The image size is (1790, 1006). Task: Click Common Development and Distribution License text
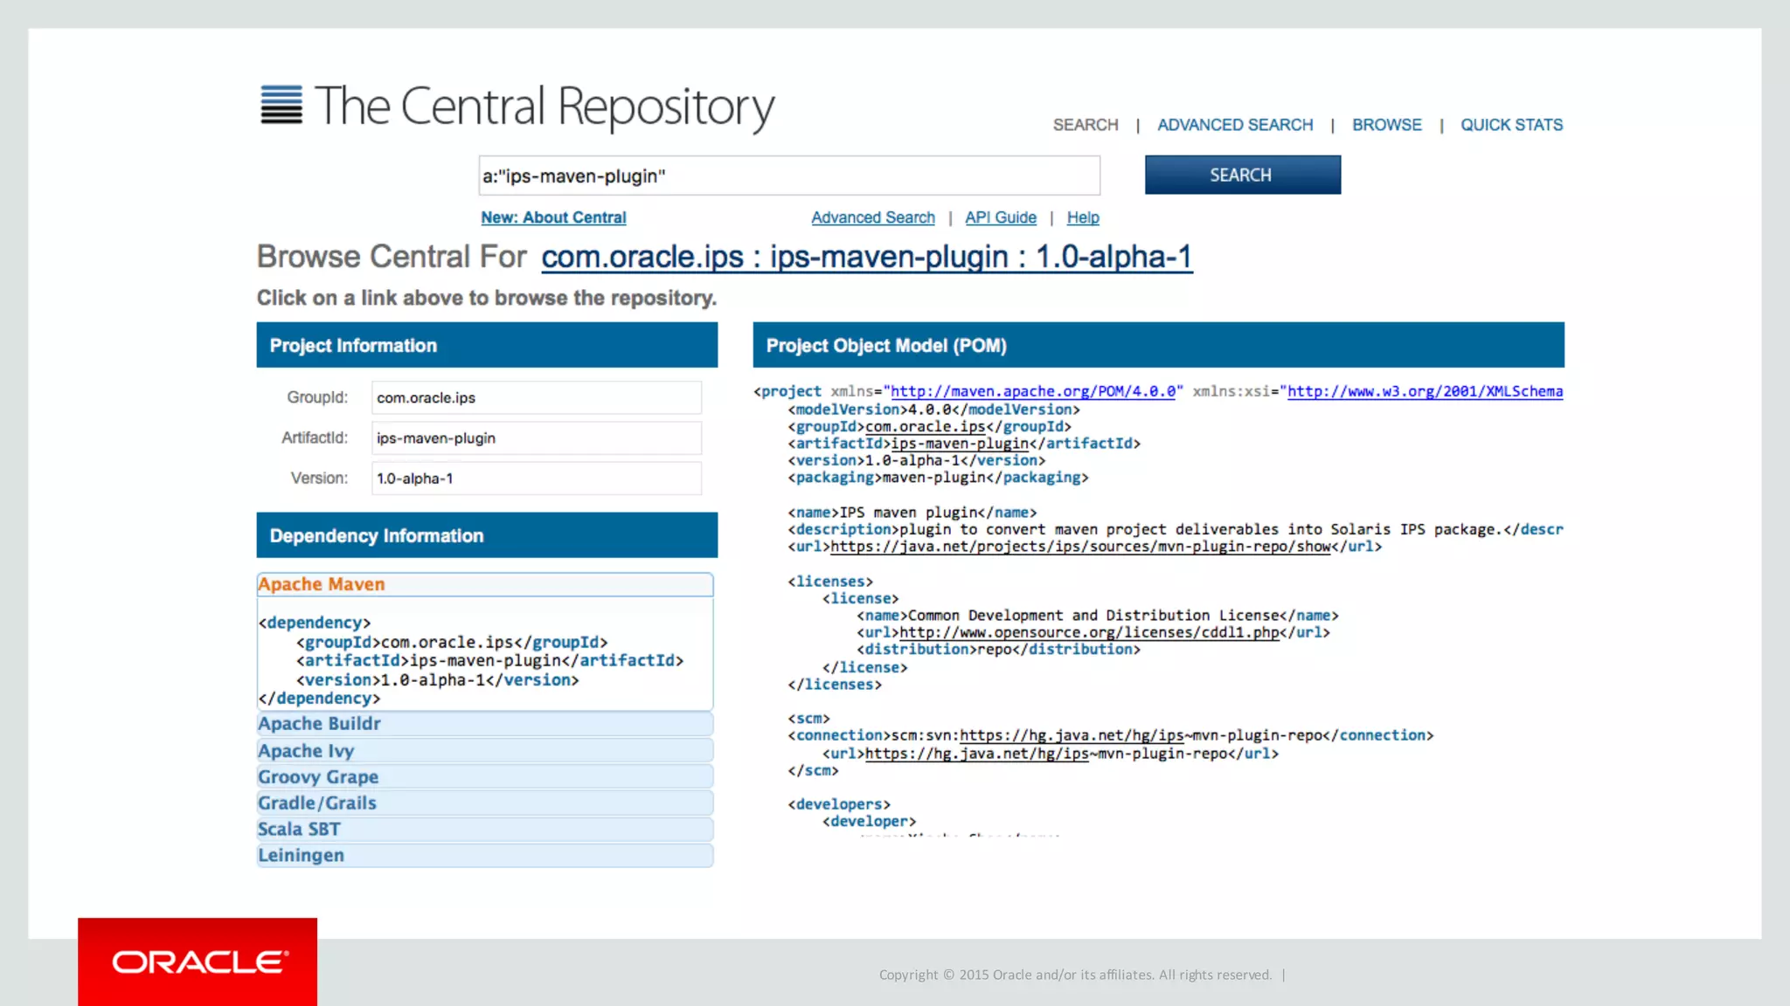pyautogui.click(x=1093, y=616)
